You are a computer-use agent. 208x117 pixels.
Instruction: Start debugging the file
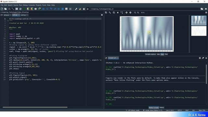(x=43, y=9)
